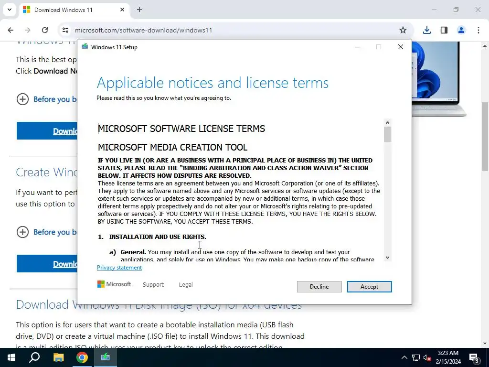This screenshot has width=489, height=367.
Task: Open the notification center icon
Action: click(x=474, y=357)
